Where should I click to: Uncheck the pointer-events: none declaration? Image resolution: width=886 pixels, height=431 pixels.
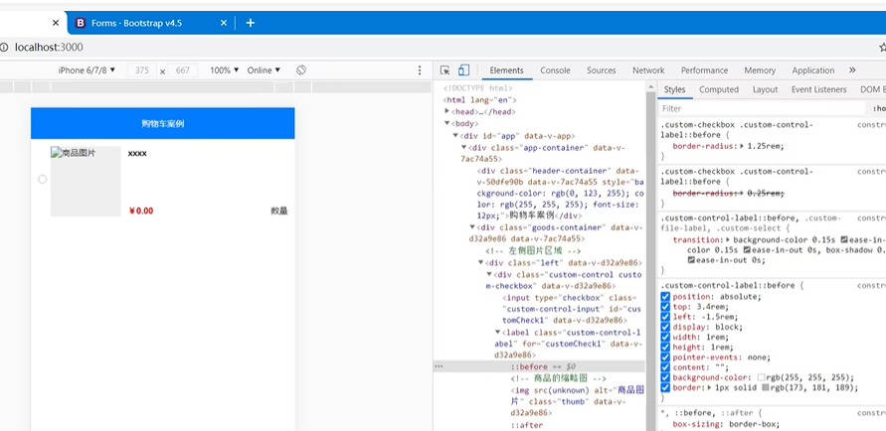pos(665,358)
